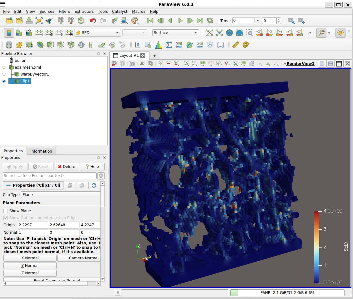Expand the Surface representation dropdown
353x299 pixels.
coord(175,33)
